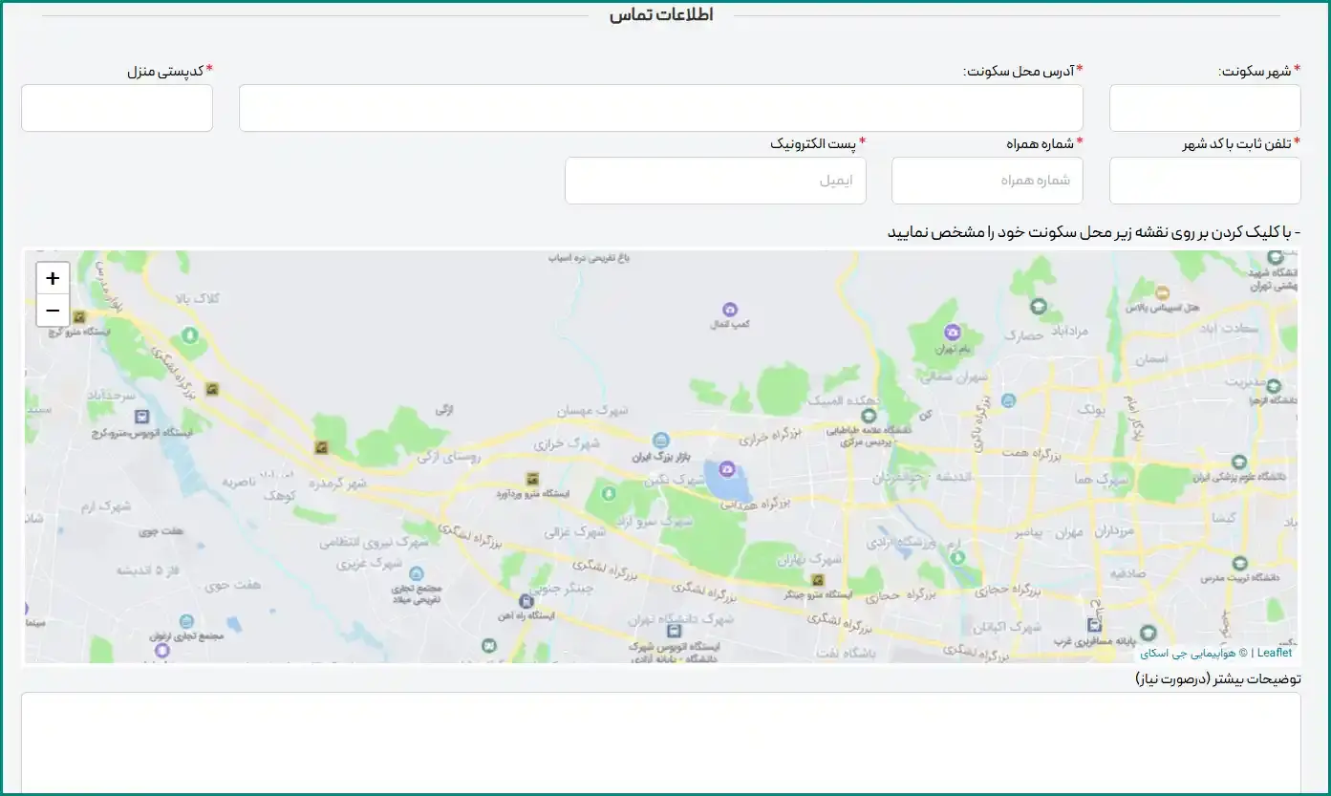Select the کمپ شمال camera icon
The width and height of the screenshot is (1331, 796).
[x=730, y=310]
